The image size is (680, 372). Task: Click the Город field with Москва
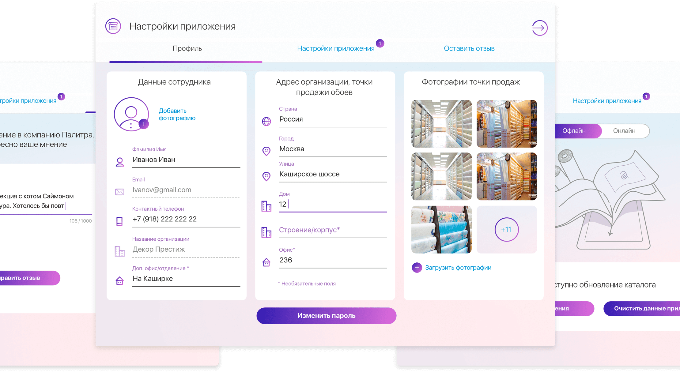tap(333, 149)
